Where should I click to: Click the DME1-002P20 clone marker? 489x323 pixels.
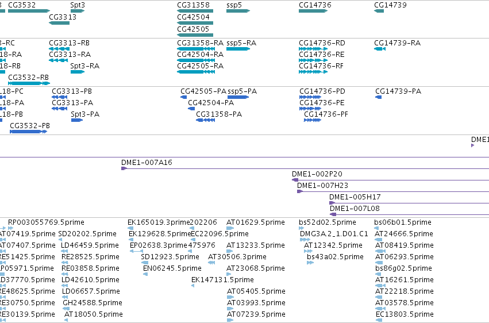click(x=295, y=180)
